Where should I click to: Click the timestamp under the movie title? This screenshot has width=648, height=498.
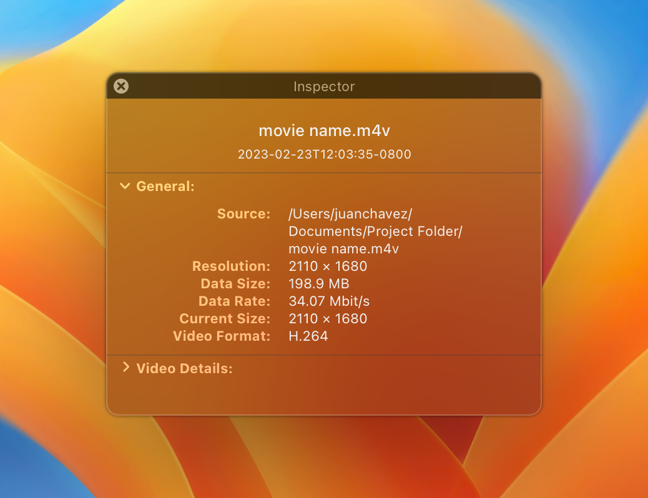(324, 154)
